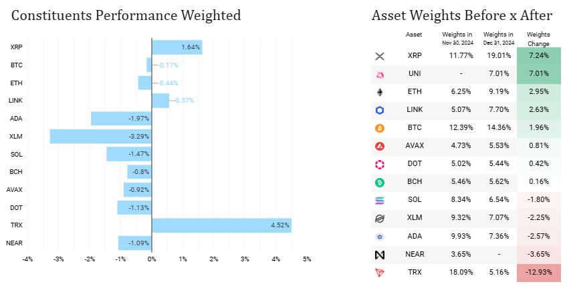Click the red TRX triangle icon
Viewport: 571px width, 286px height.
[380, 273]
